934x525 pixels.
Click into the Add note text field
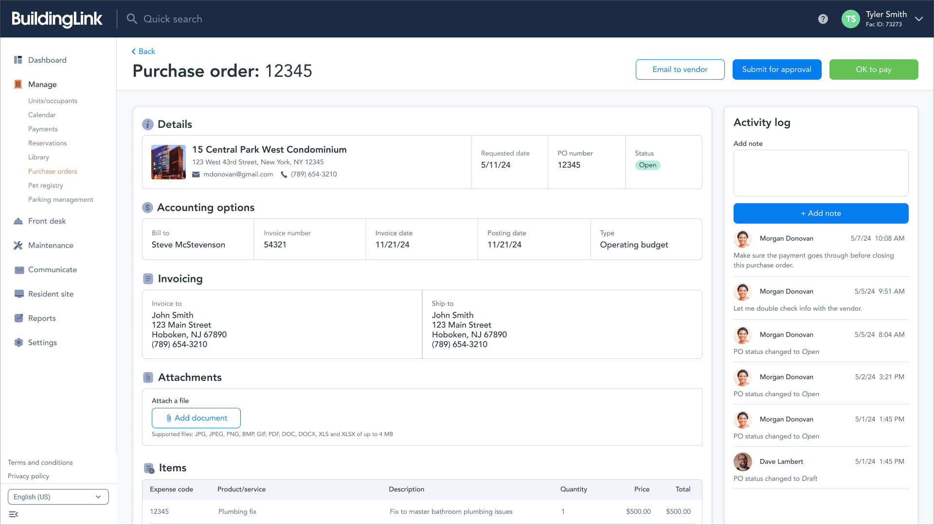click(821, 173)
